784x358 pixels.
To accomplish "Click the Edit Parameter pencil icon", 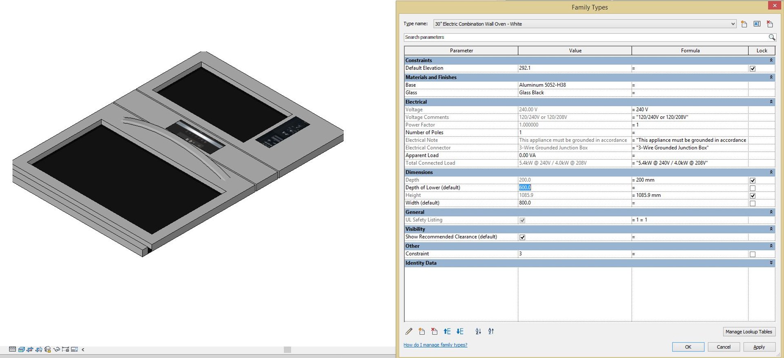I will [x=409, y=331].
